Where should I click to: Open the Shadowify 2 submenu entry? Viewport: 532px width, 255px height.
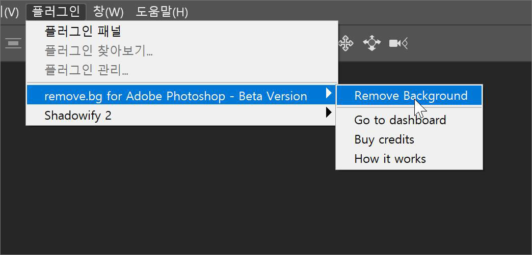tap(182, 116)
